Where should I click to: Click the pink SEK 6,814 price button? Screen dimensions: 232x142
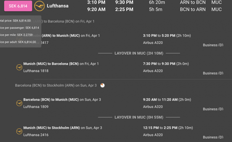tap(18, 6)
